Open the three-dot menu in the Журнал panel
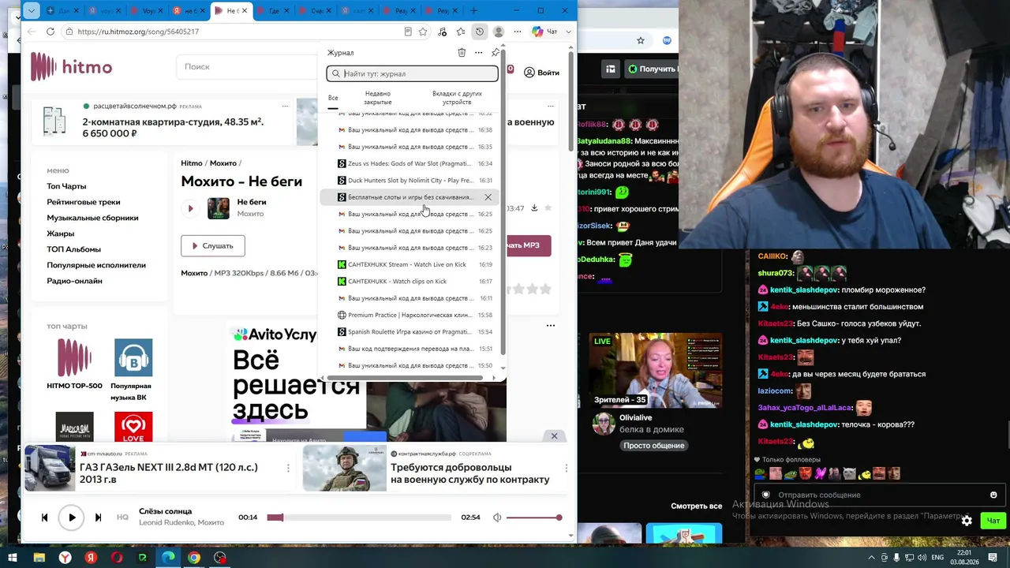The height and width of the screenshot is (568, 1010). [x=478, y=53]
